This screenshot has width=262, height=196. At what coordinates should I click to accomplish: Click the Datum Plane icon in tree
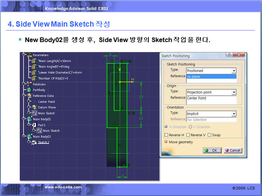[x=34, y=107]
